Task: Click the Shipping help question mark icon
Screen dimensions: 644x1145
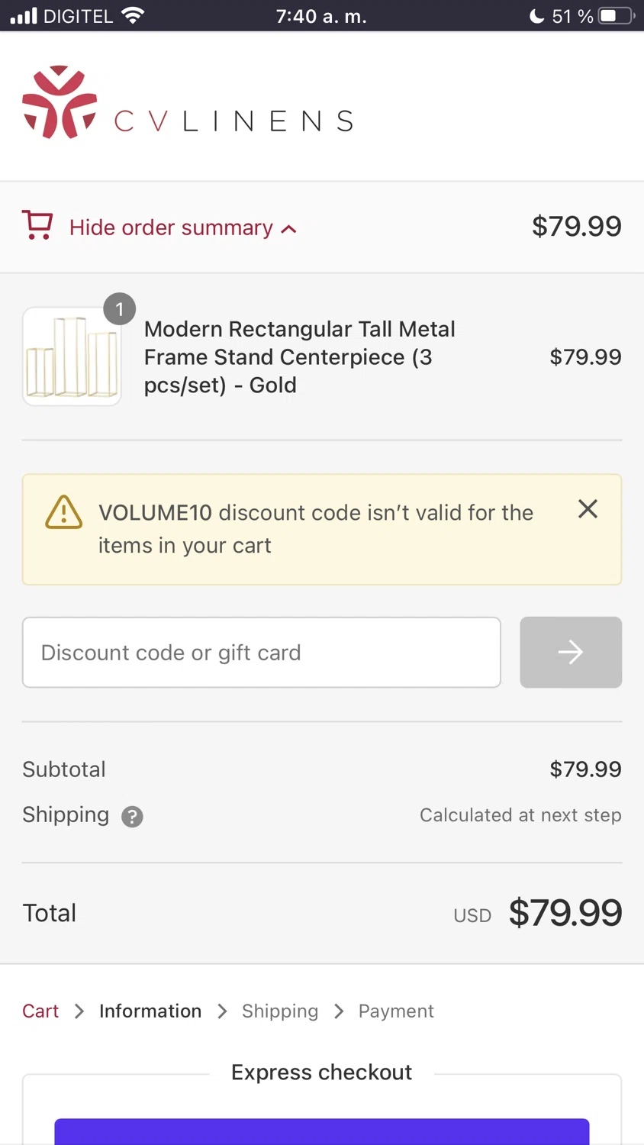Action: pyautogui.click(x=132, y=817)
